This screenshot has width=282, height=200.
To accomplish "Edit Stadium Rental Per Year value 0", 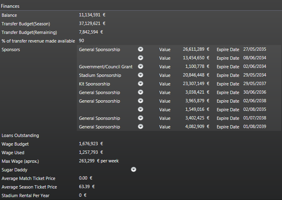I will (80, 195).
